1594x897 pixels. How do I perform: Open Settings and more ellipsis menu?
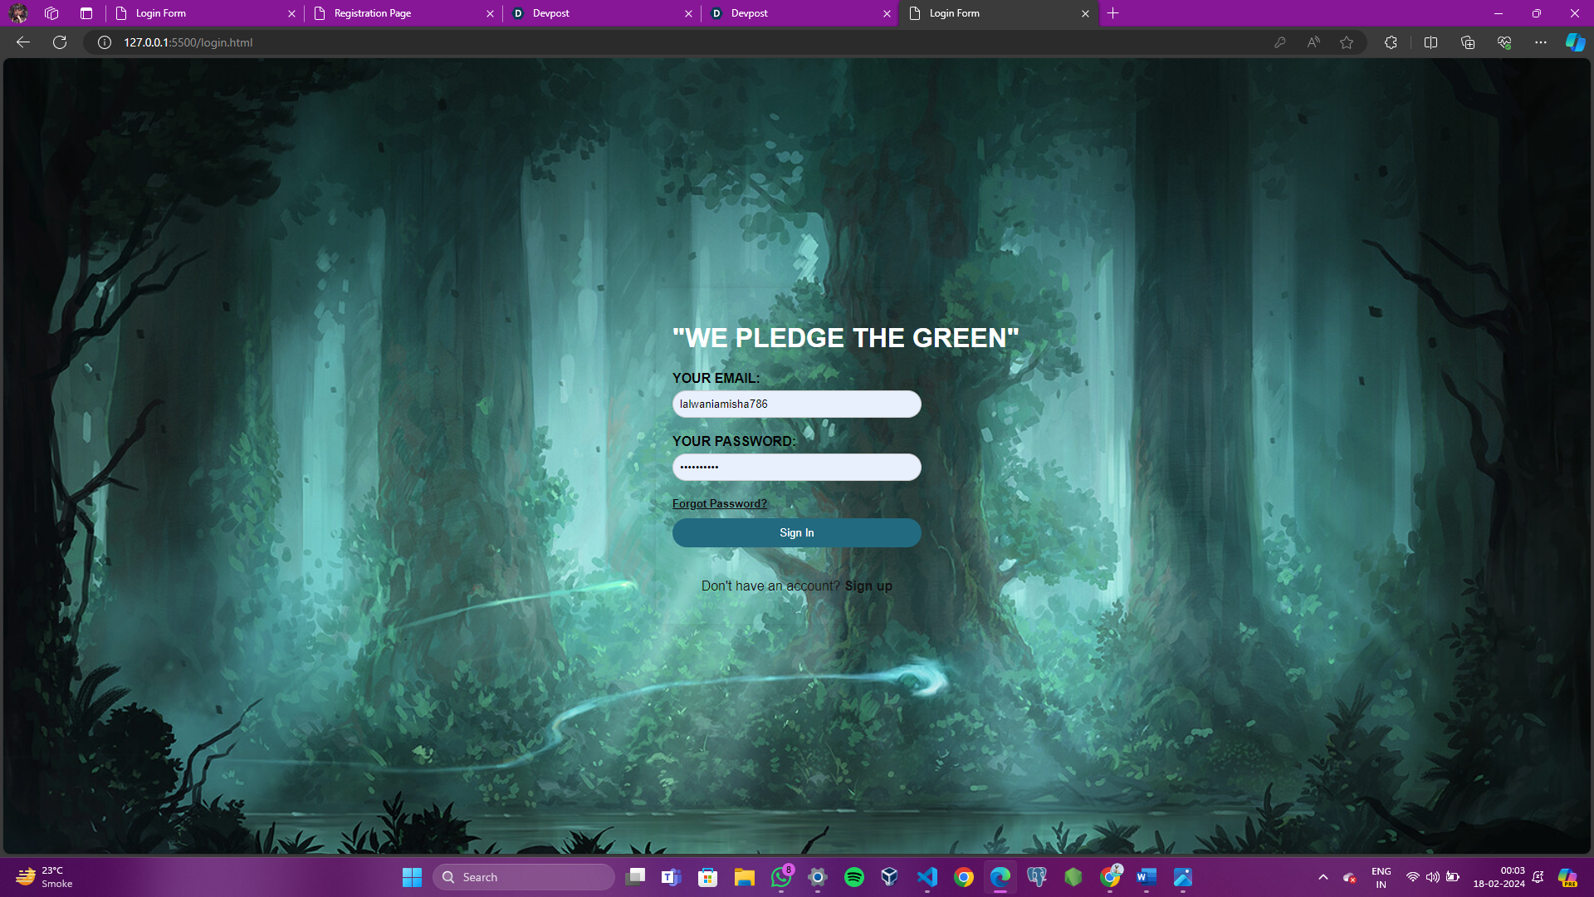pyautogui.click(x=1541, y=42)
